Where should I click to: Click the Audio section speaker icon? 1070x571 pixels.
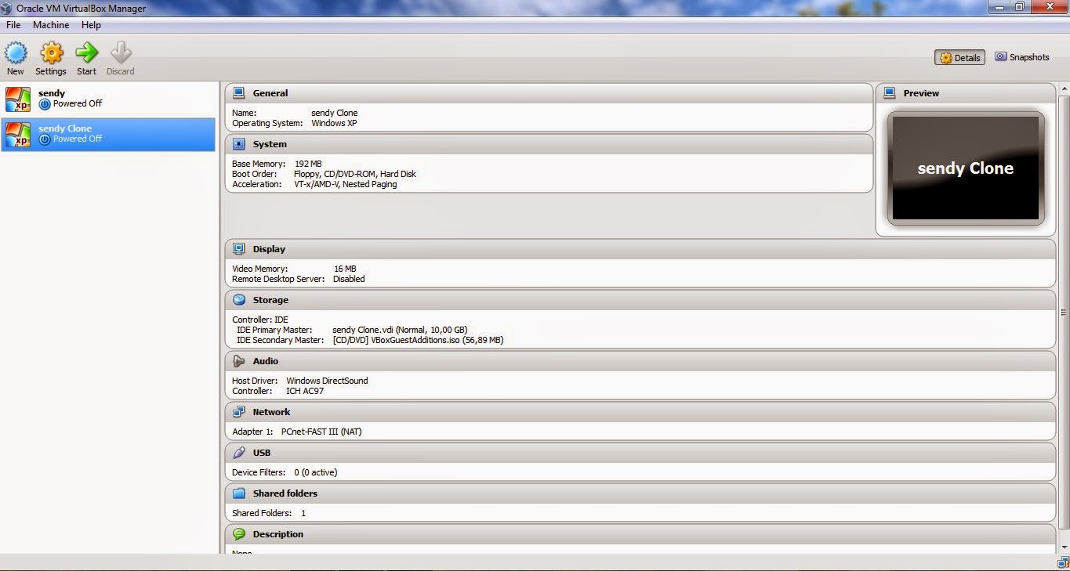pyautogui.click(x=239, y=361)
